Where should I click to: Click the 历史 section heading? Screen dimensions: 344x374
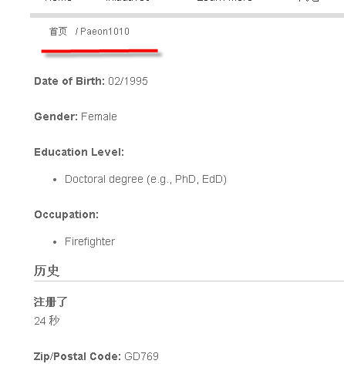(46, 271)
